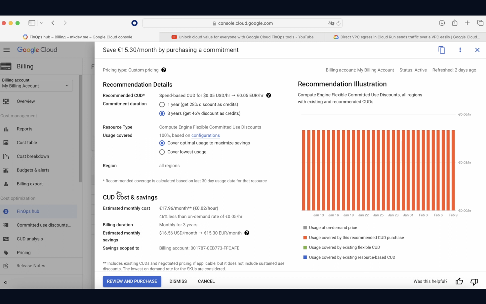Open a new Safari tab with plus icon
The height and width of the screenshot is (304, 486).
[467, 23]
